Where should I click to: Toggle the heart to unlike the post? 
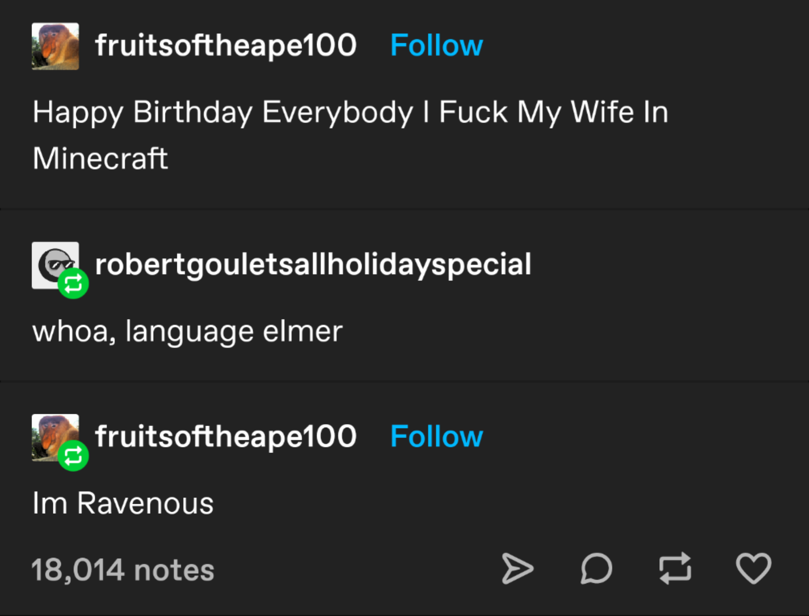pyautogui.click(x=753, y=569)
